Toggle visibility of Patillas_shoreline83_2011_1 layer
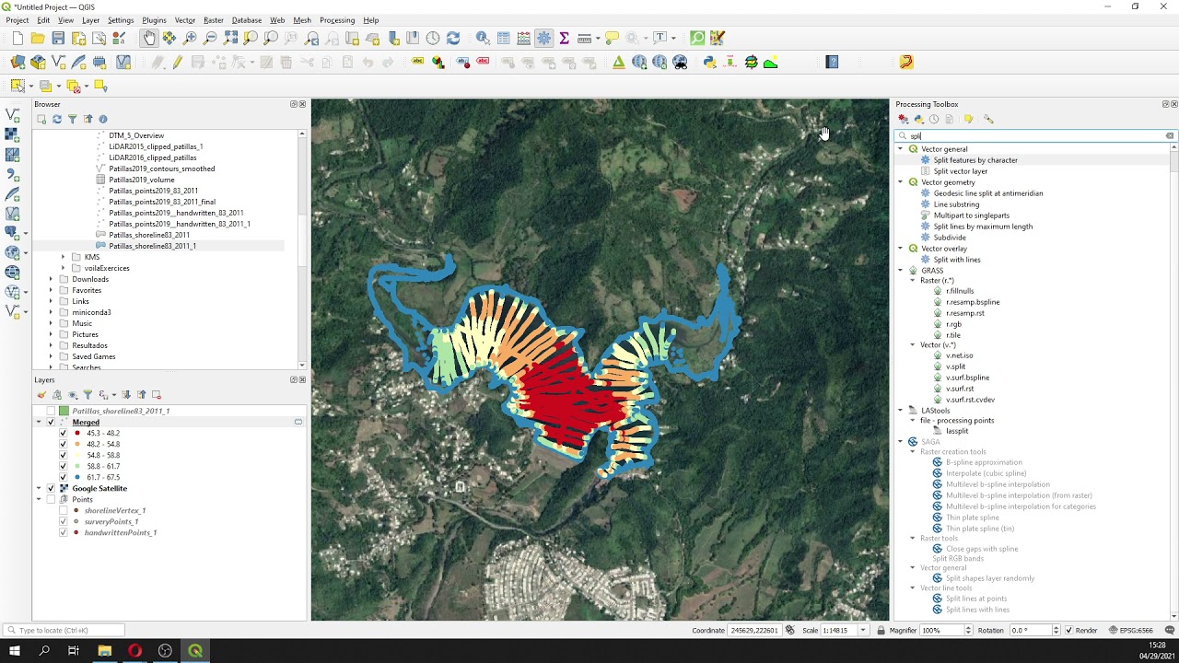 tap(51, 411)
